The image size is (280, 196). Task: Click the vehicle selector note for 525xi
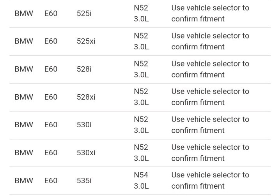click(x=210, y=41)
